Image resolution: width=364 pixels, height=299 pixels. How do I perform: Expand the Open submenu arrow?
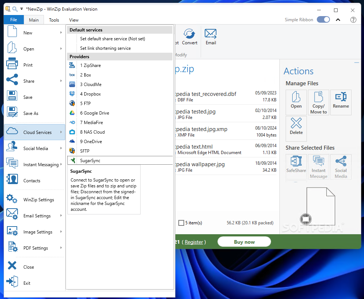[61, 49]
